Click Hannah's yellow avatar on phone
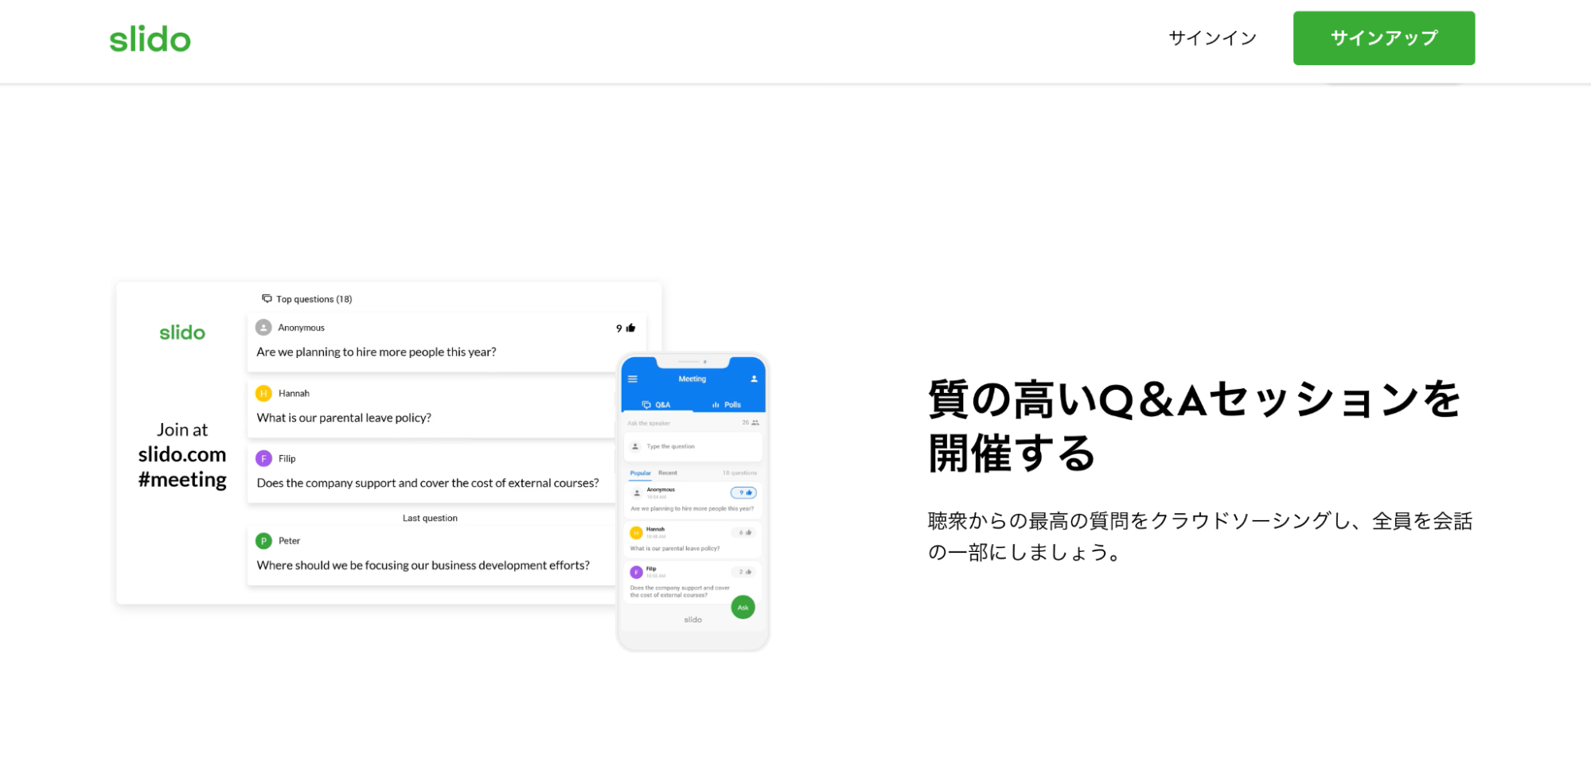The width and height of the screenshot is (1591, 758). (636, 533)
